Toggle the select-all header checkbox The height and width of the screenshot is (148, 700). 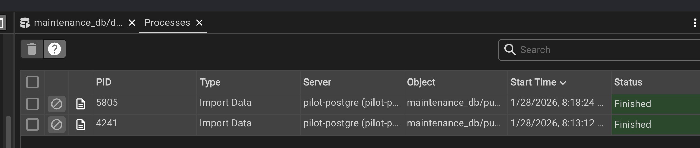[x=32, y=82]
